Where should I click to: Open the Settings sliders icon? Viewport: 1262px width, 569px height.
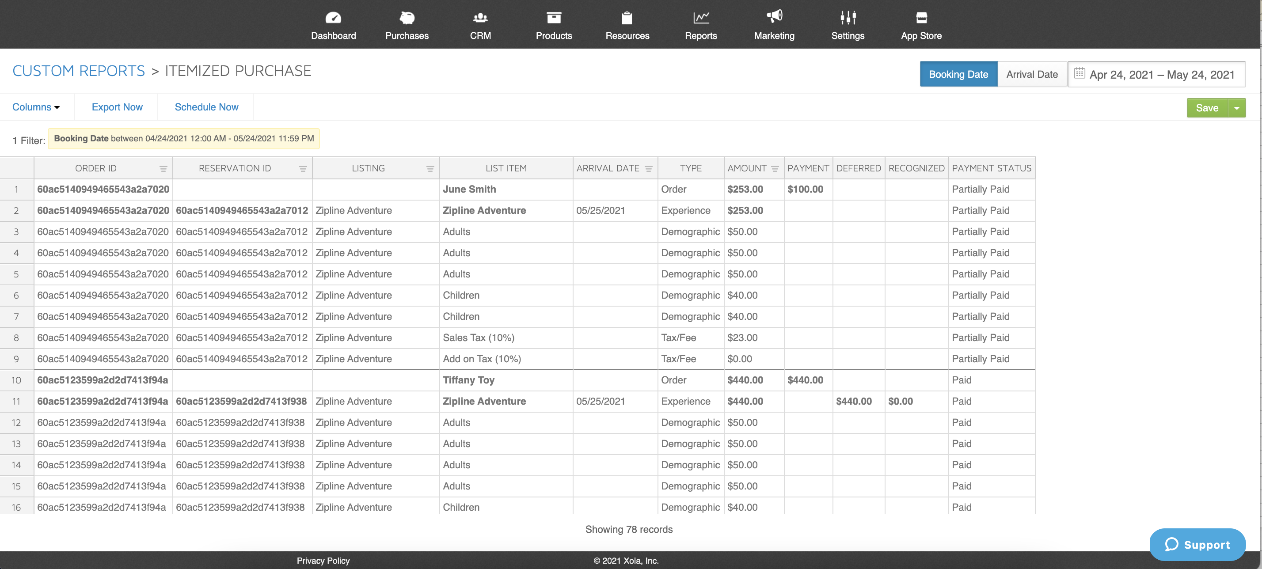coord(848,18)
